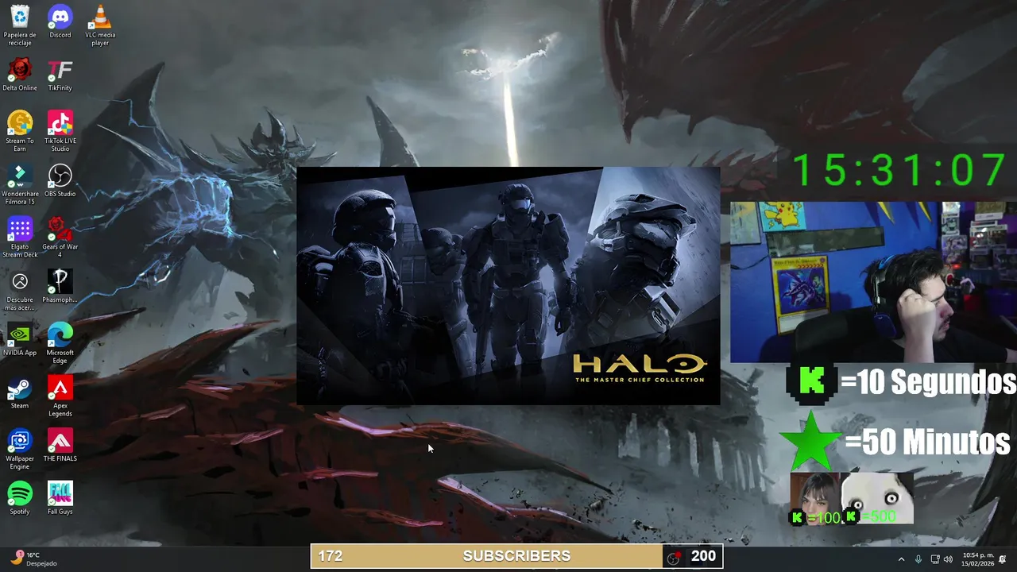1017x572 pixels.
Task: Select the Stream To Earn icon
Action: pyautogui.click(x=20, y=131)
